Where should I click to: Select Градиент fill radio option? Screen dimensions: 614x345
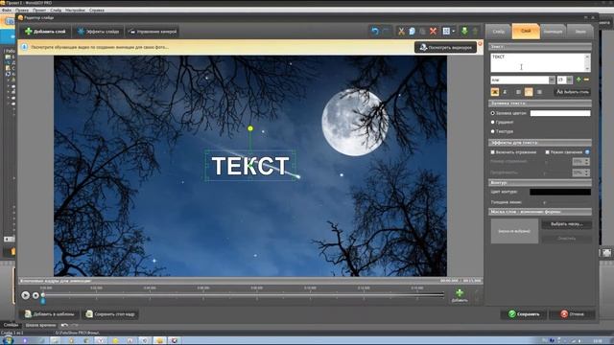[x=492, y=122]
